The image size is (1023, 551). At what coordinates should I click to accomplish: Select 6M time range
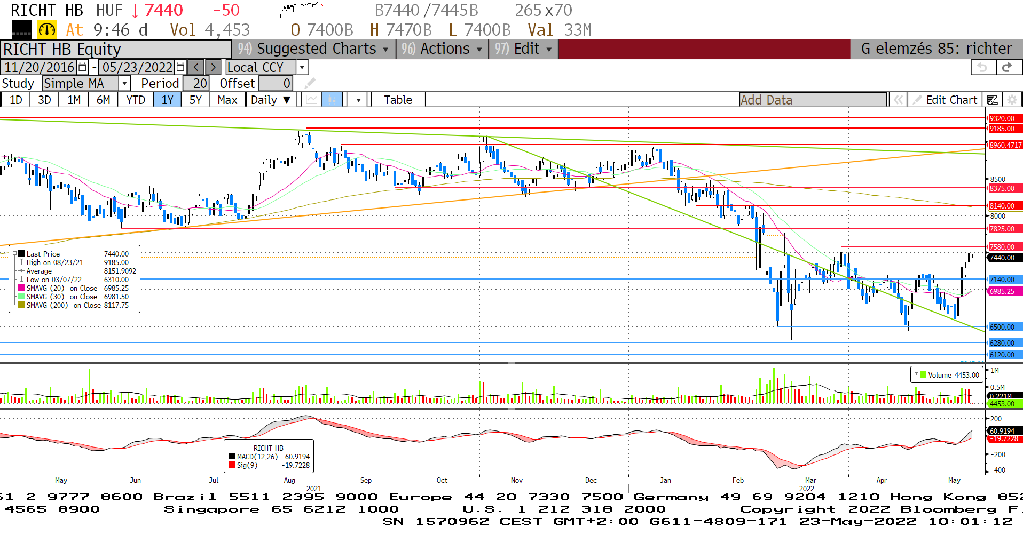pos(103,100)
